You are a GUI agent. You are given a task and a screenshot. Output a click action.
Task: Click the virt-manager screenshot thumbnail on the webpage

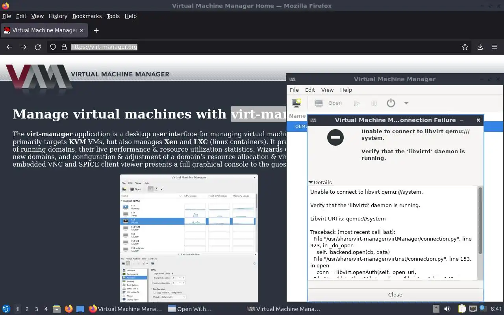pos(189,239)
